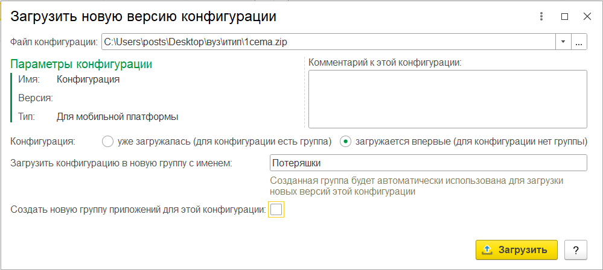
Task: Open help with the question mark button
Action: [x=576, y=250]
